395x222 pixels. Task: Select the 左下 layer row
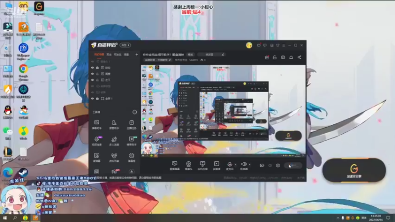point(115,80)
